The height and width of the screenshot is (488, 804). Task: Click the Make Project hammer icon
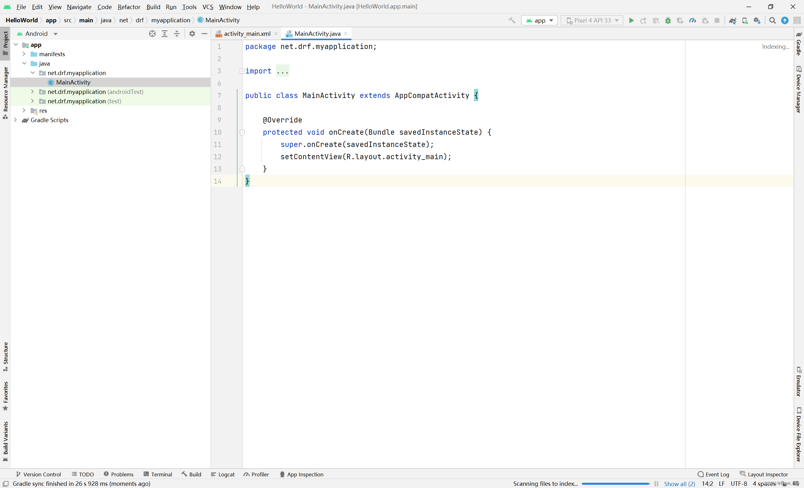[512, 20]
